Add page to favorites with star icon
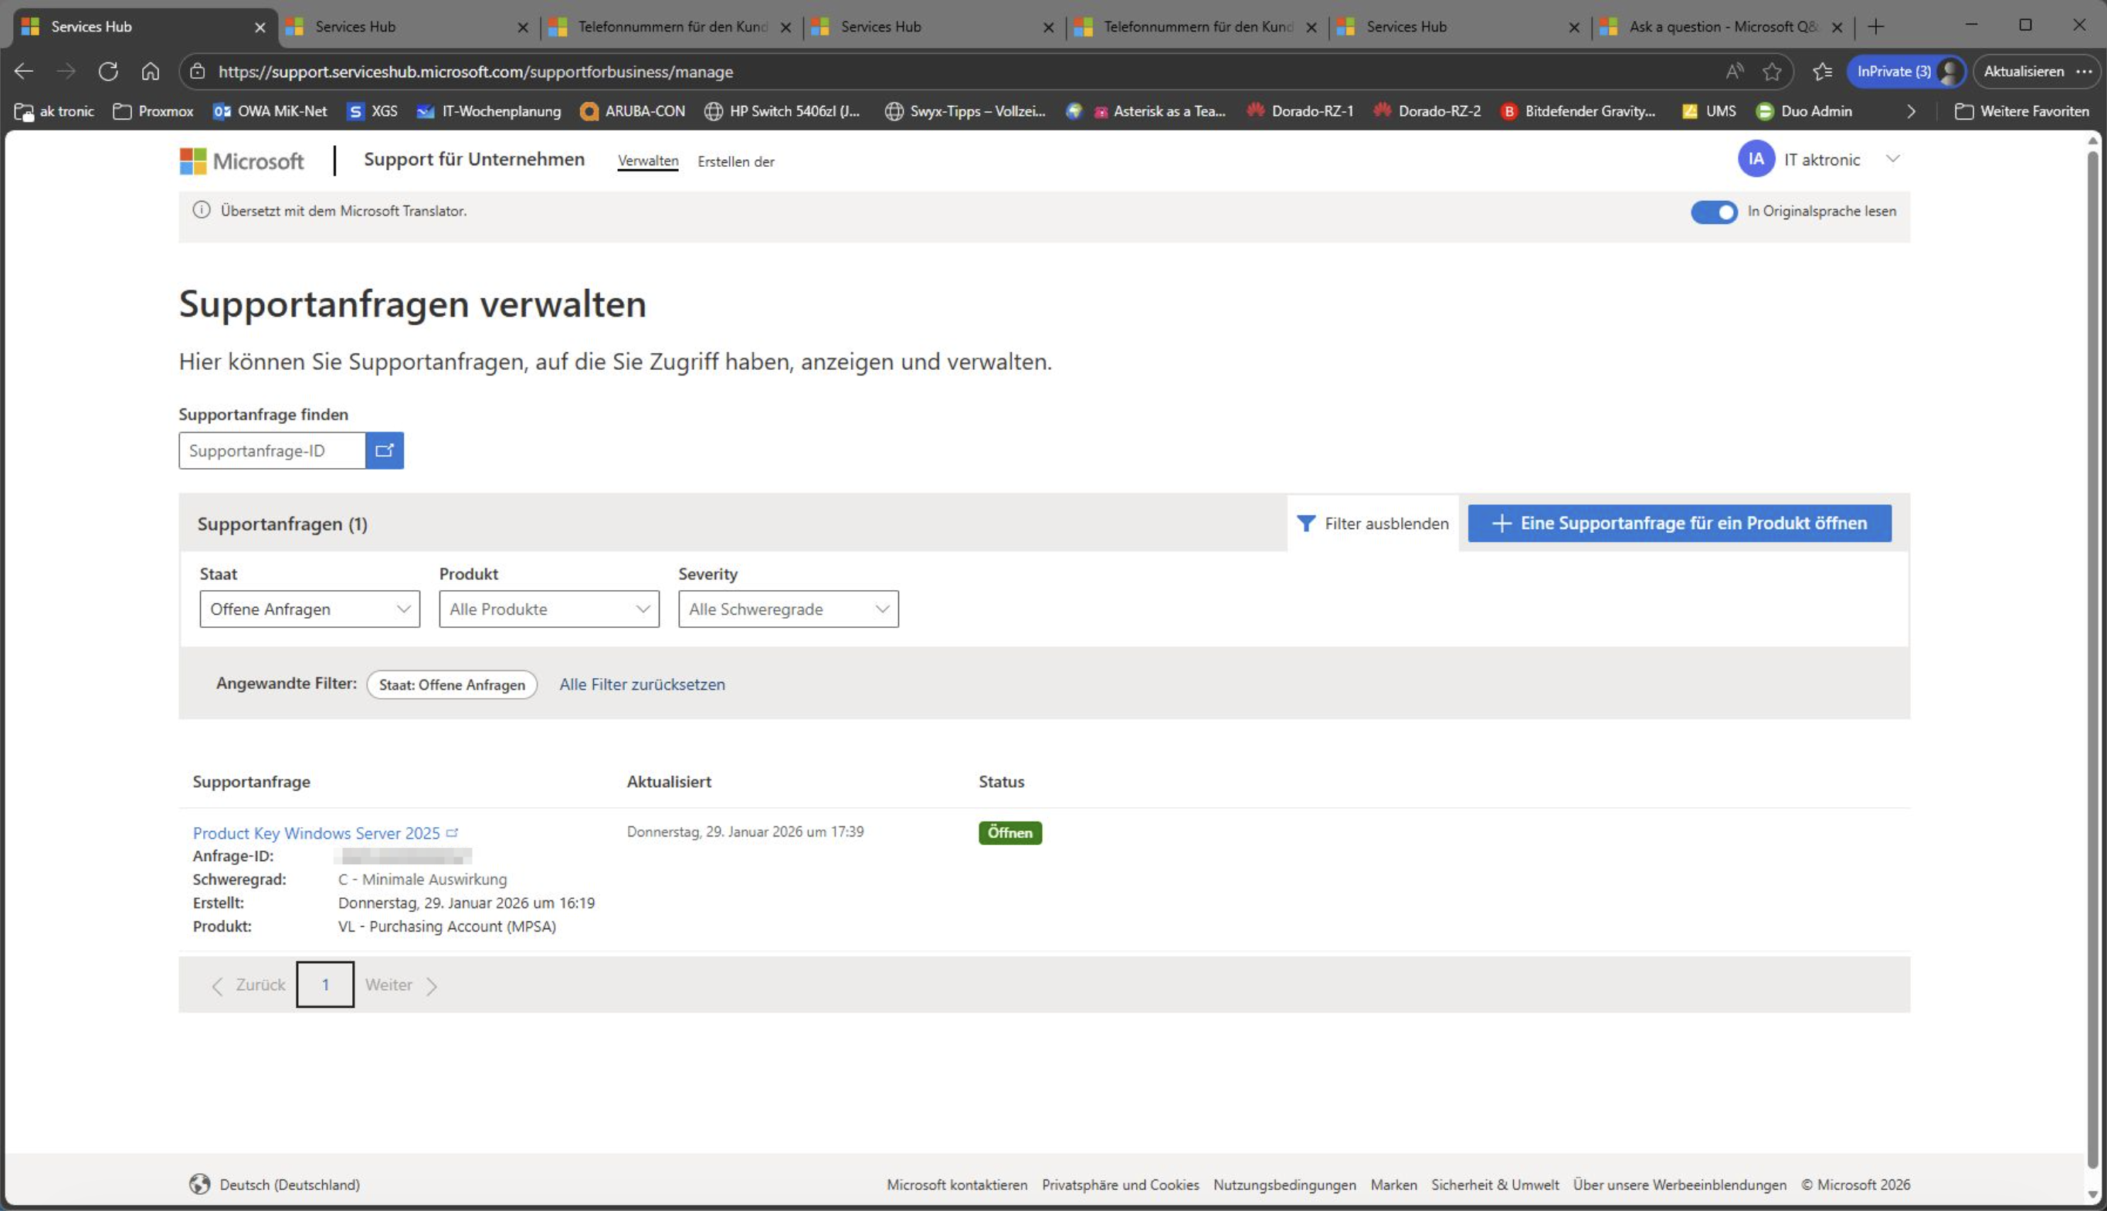 [x=1772, y=72]
